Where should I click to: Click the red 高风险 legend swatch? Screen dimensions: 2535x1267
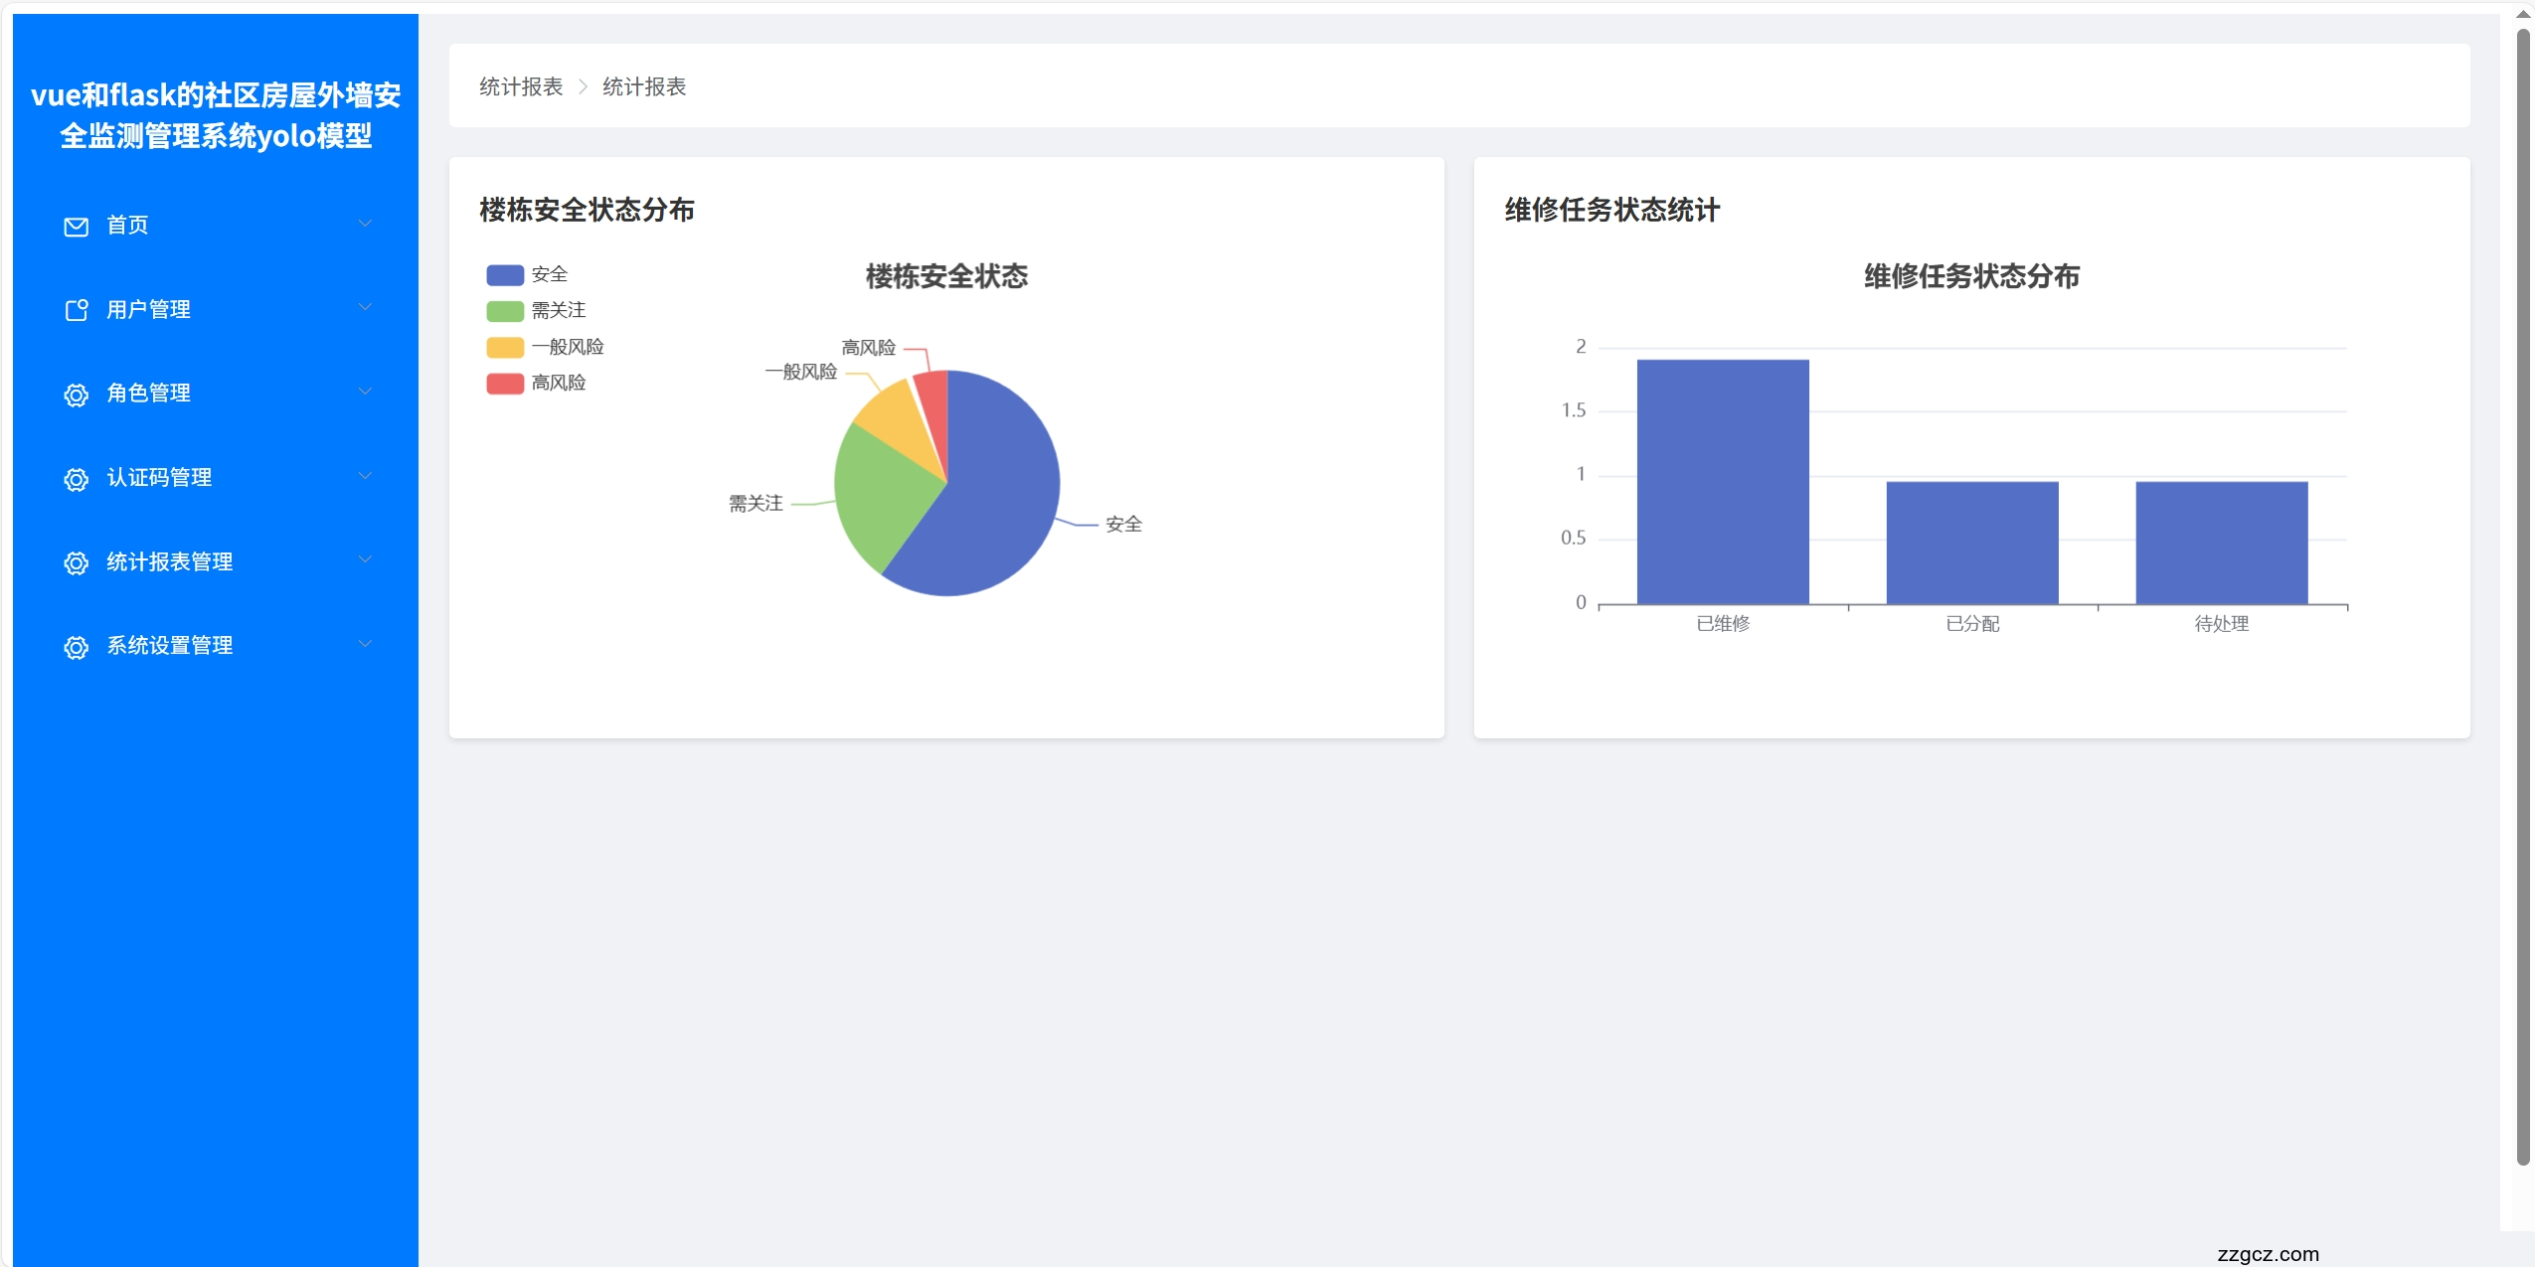tap(505, 383)
